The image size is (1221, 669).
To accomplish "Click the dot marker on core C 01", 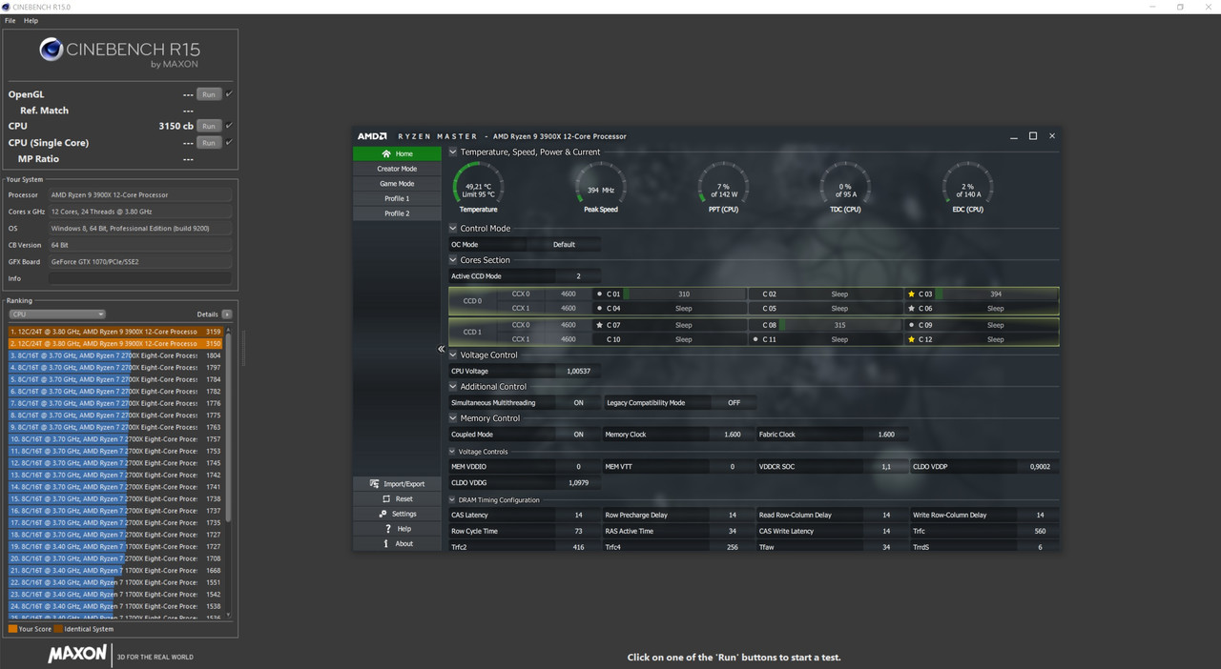I will (x=599, y=294).
